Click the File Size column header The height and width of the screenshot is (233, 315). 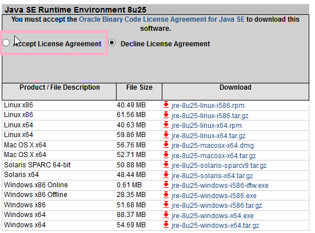coord(139,87)
